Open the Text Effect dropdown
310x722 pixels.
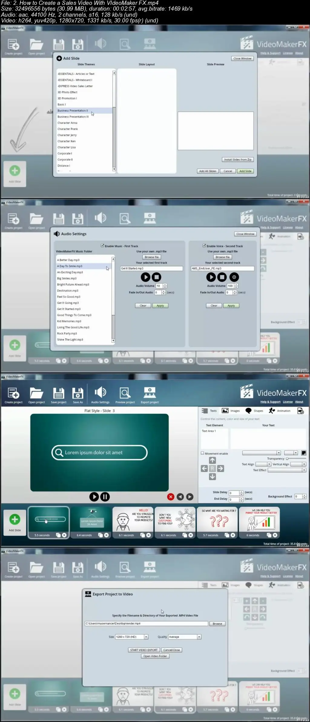[287, 470]
